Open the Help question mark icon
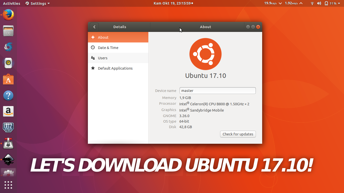 8,95
